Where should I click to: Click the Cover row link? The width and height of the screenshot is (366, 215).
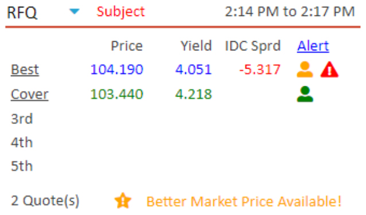[29, 94]
